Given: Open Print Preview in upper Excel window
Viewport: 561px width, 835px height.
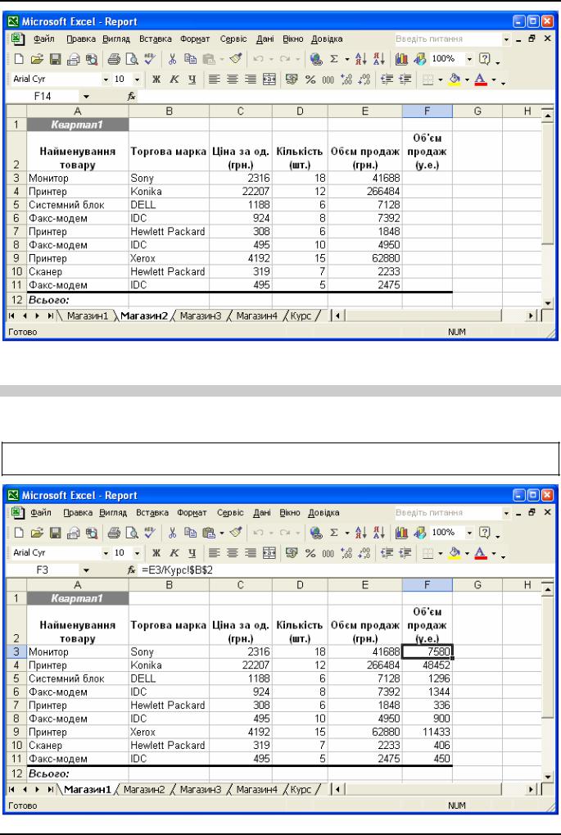Looking at the screenshot, I should click(131, 59).
